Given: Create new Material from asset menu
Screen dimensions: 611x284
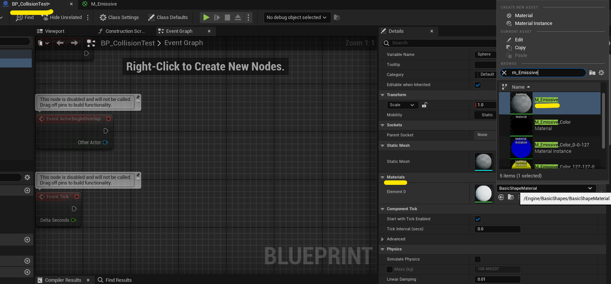Looking at the screenshot, I should point(523,16).
